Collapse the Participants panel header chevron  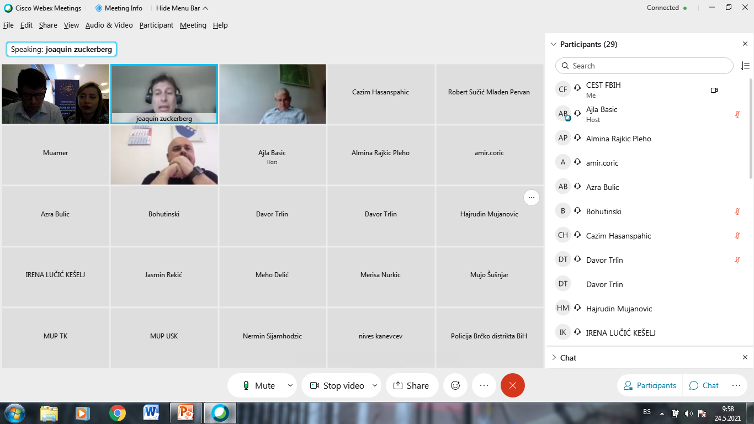pyautogui.click(x=554, y=44)
